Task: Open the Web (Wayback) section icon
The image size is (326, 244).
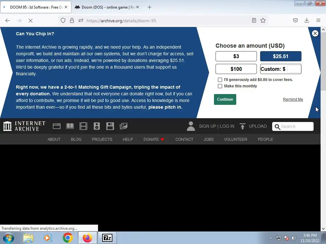Action: point(57,126)
